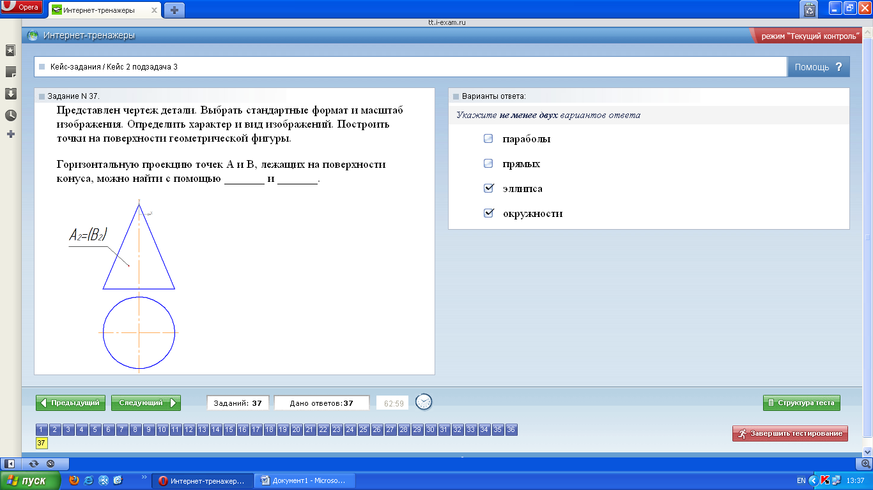Open Структура теста
Image resolution: width=873 pixels, height=490 pixels.
tap(801, 403)
